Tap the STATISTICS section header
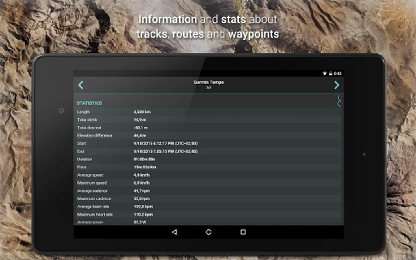Viewport: 416px width, 260px height. point(89,103)
